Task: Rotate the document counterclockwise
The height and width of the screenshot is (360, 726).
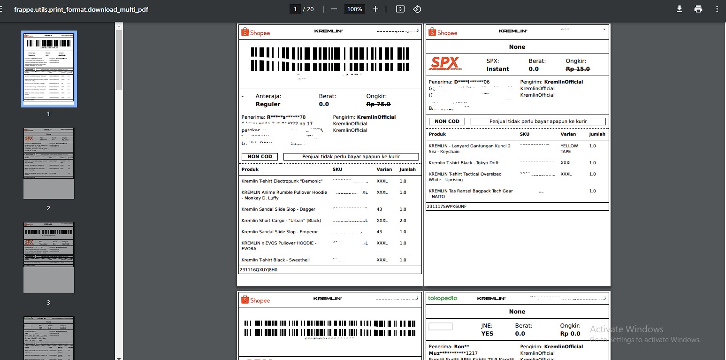Action: tap(417, 9)
